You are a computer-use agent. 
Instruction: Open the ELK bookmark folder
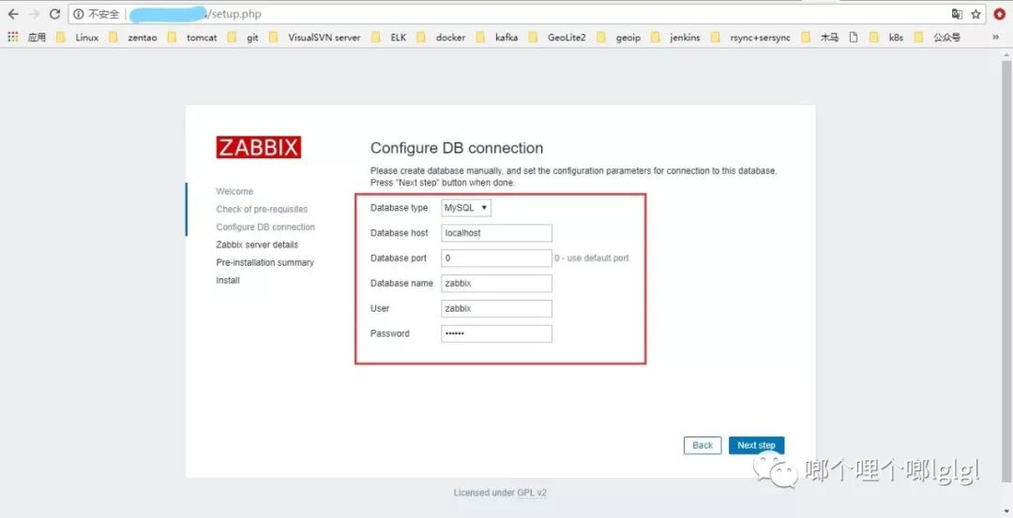[389, 37]
